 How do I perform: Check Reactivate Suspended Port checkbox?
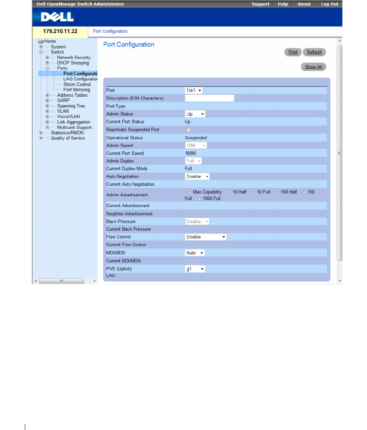188,129
